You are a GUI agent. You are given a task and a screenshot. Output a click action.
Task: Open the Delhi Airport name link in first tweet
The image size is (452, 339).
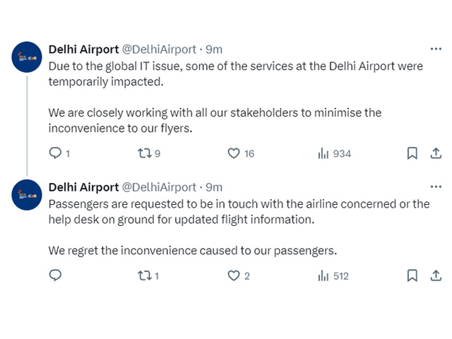(x=83, y=49)
